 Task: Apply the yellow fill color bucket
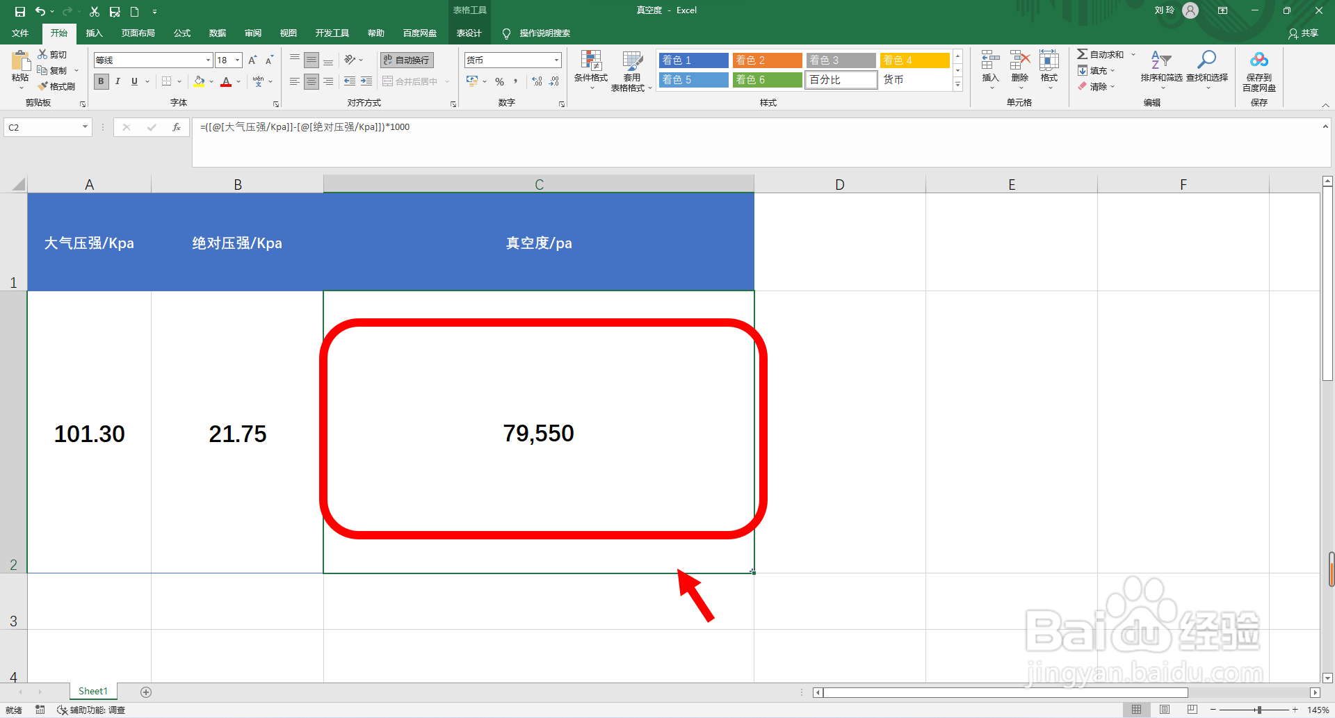[x=200, y=81]
